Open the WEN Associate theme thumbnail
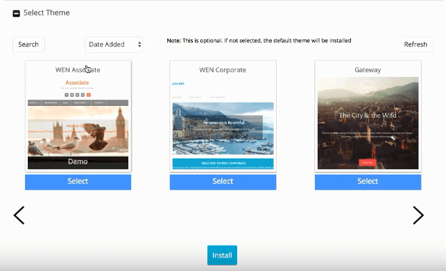The width and height of the screenshot is (446, 271). 78,123
